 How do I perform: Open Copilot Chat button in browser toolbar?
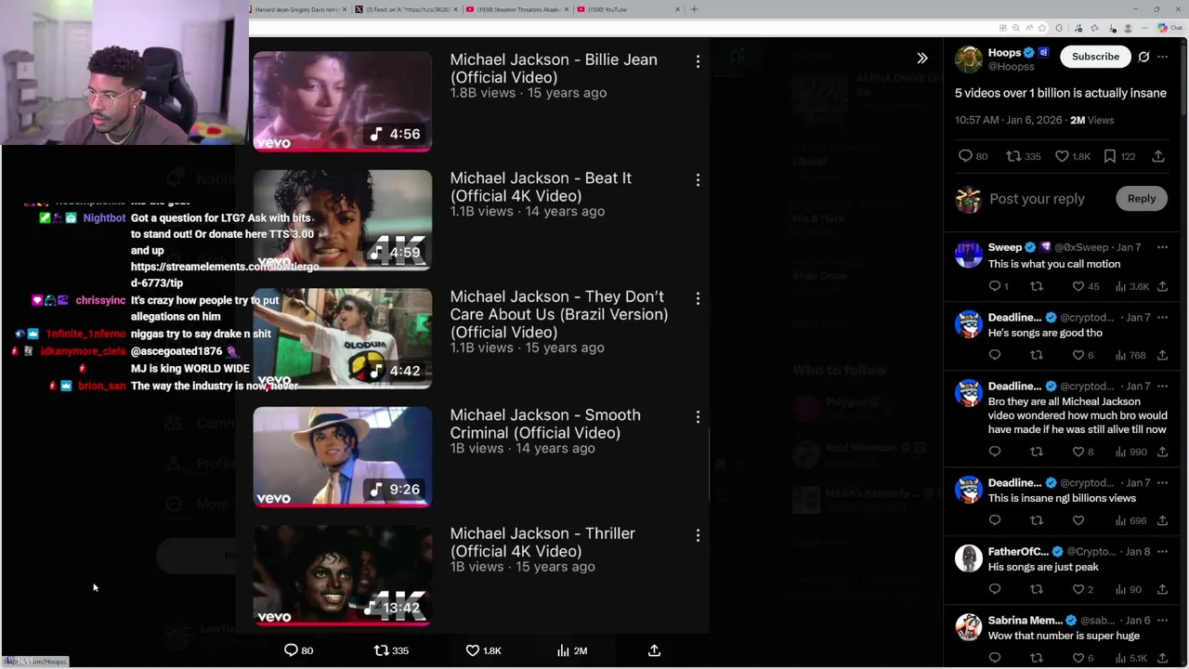point(1169,28)
